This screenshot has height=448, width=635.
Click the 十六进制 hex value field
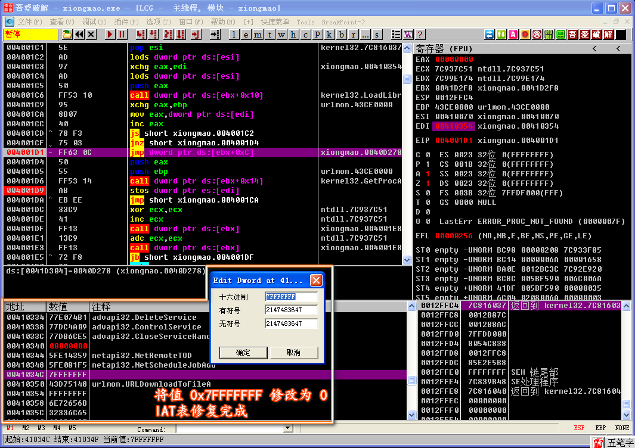[x=291, y=297]
